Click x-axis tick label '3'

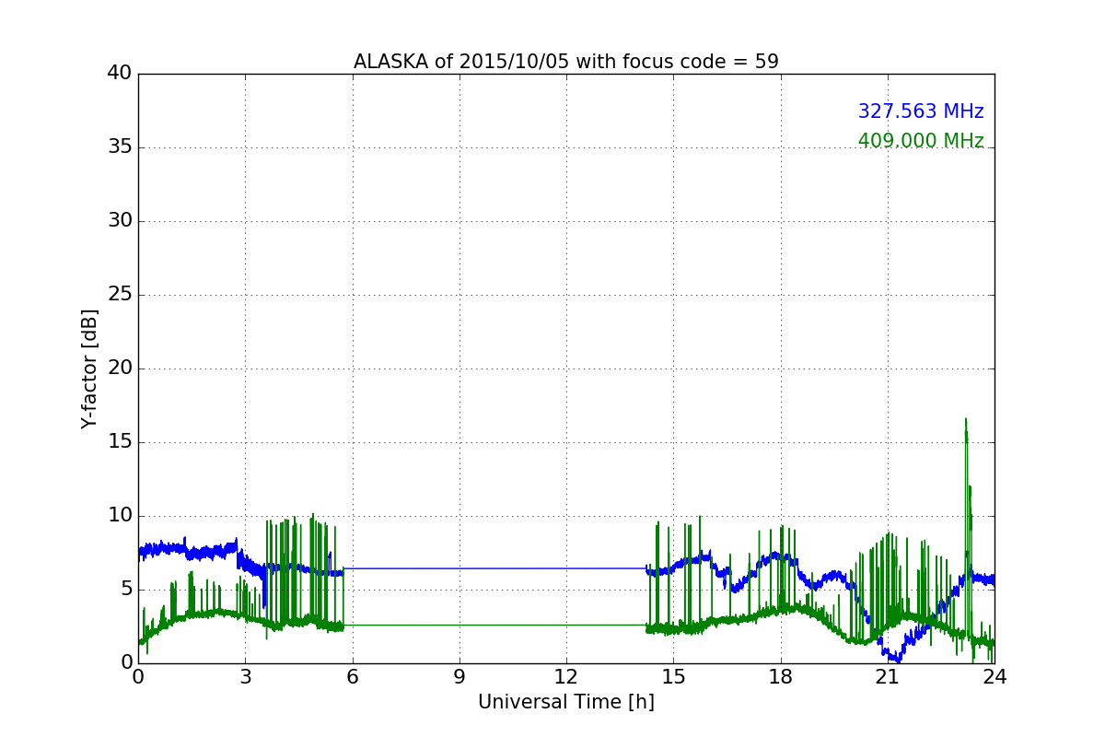[x=245, y=677]
